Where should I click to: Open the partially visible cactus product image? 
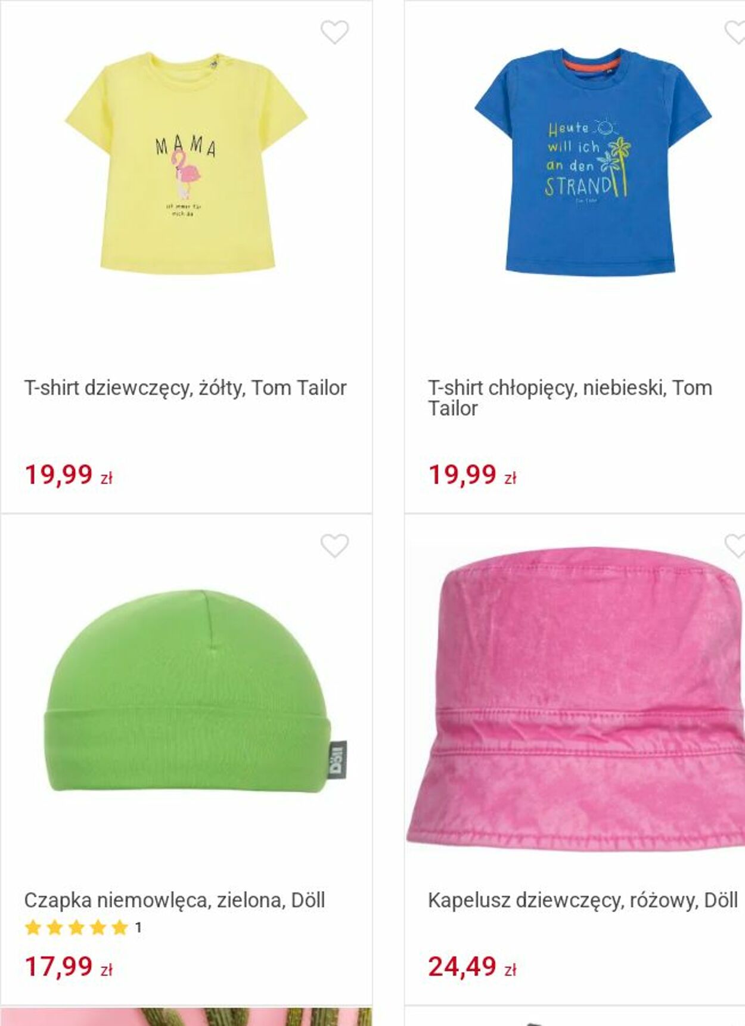187,1016
